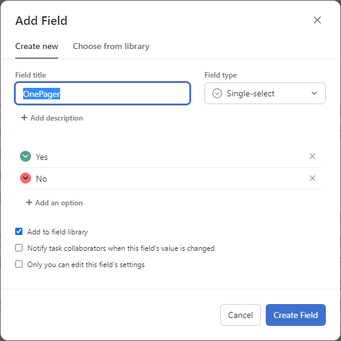Click the Field type dropdown chevron arrow
Screen dimensions: 341x341
(x=314, y=93)
